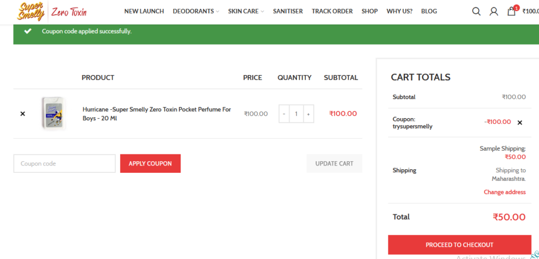
Task: Click the Sample Shipping ₹50.00 text
Action: click(503, 153)
